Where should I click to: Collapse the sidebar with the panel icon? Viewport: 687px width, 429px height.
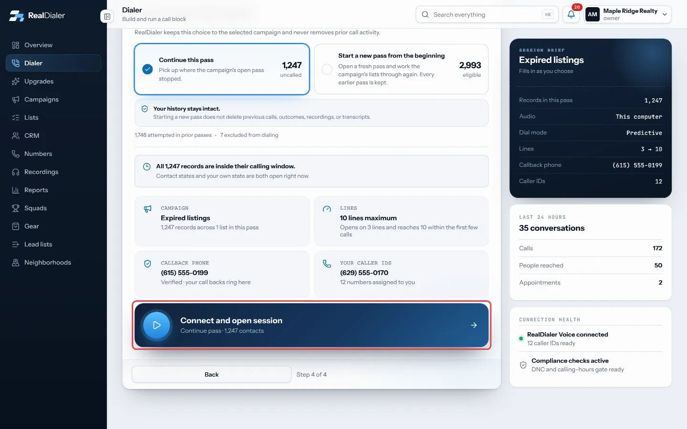[107, 17]
